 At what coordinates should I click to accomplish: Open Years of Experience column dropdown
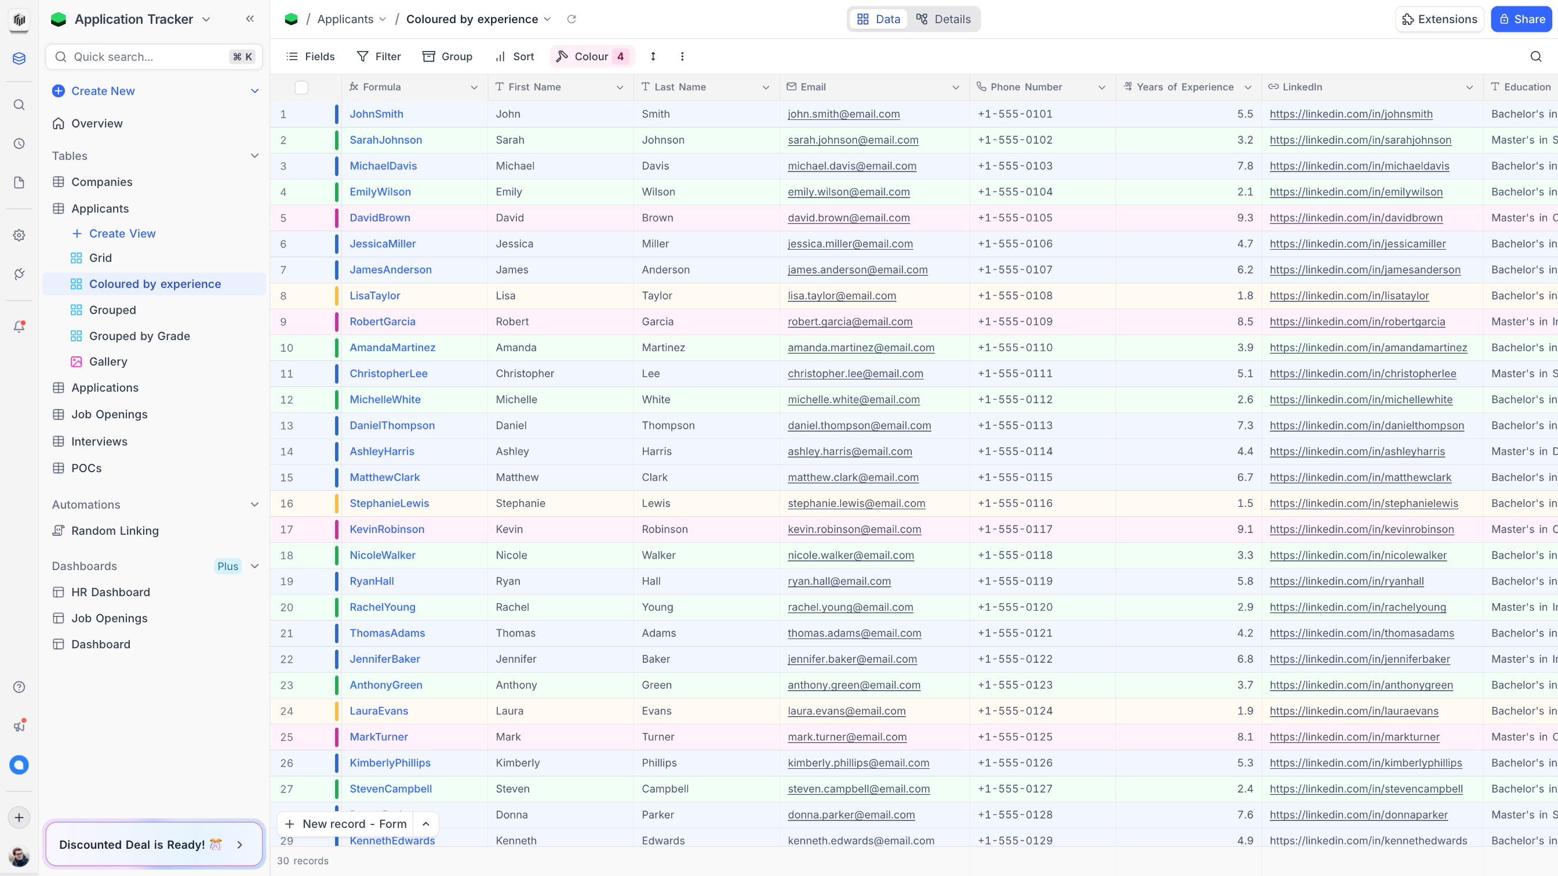[1248, 87]
